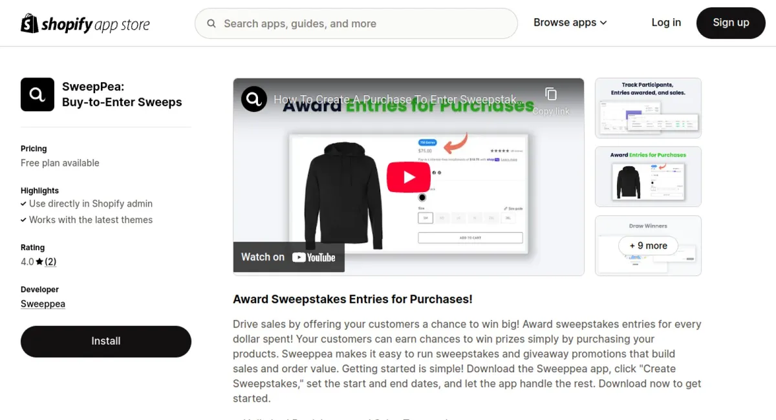Viewport: 776px width, 420px height.
Task: Click the Copy link icon on the video
Action: coord(550,94)
